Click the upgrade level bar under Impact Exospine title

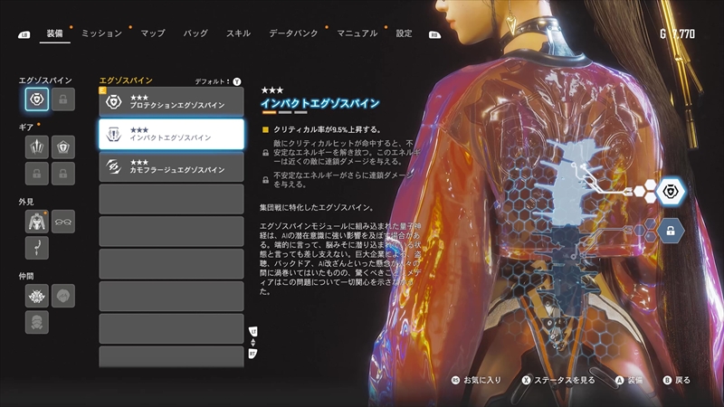point(284,112)
